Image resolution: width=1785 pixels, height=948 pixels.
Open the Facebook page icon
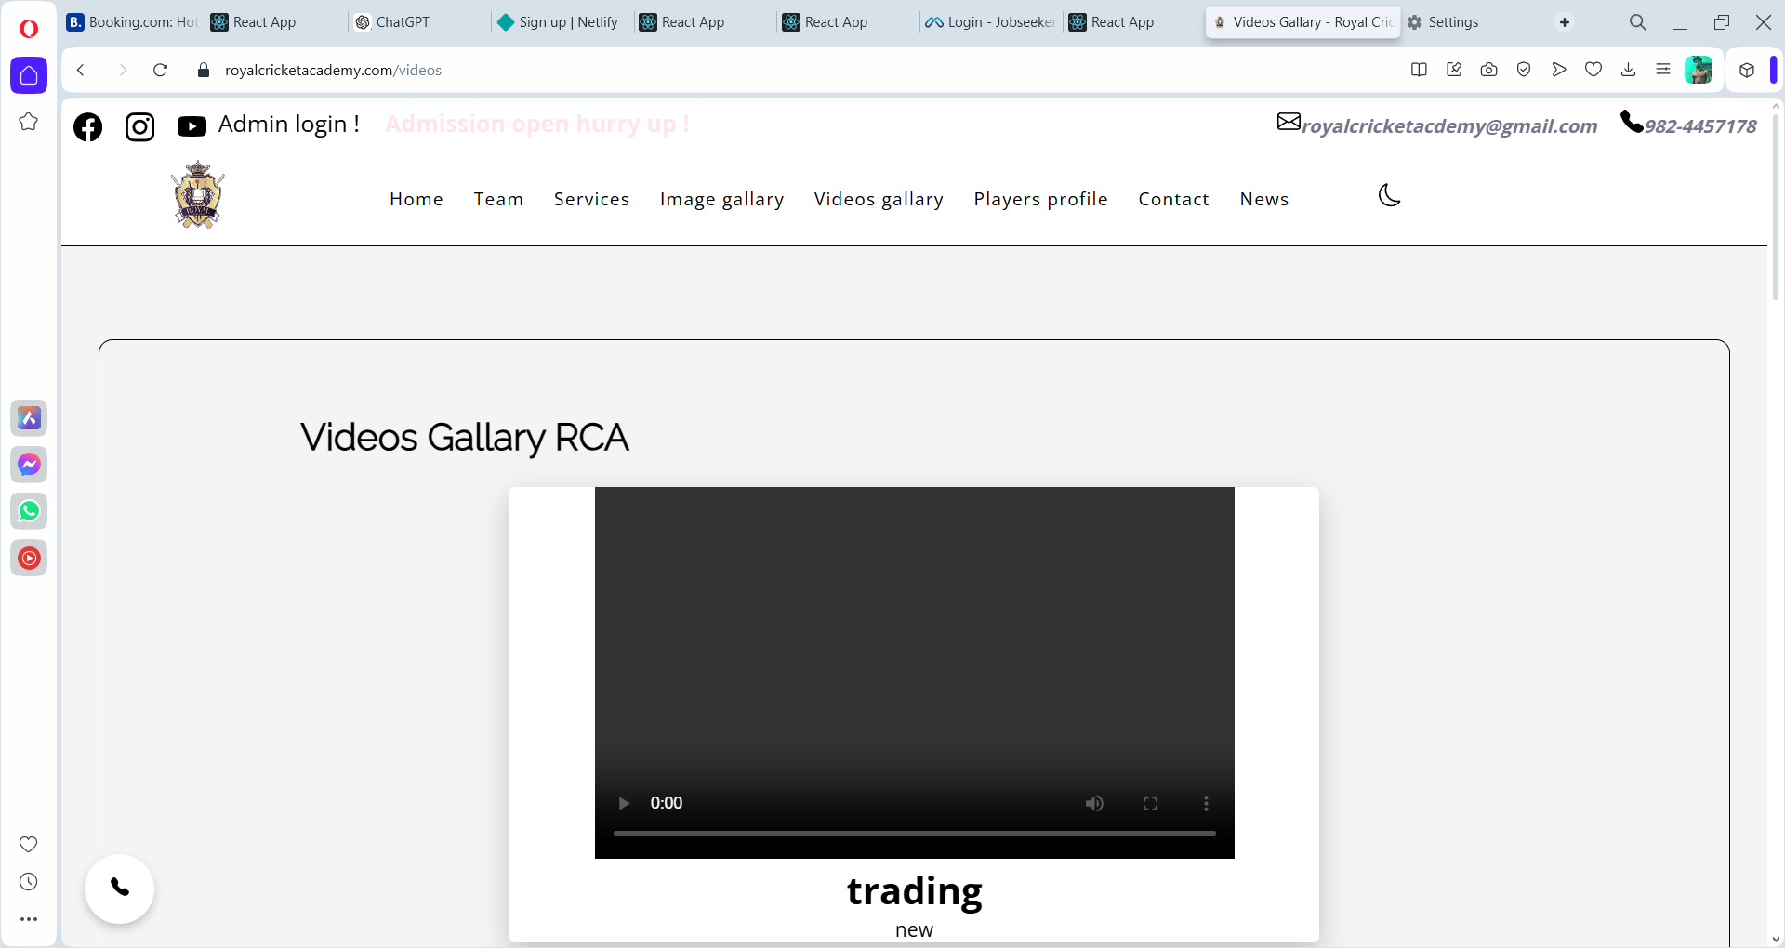pyautogui.click(x=88, y=126)
